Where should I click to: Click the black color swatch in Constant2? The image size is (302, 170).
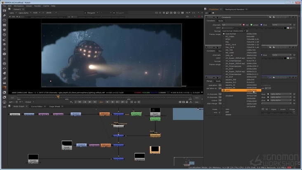(x=285, y=28)
